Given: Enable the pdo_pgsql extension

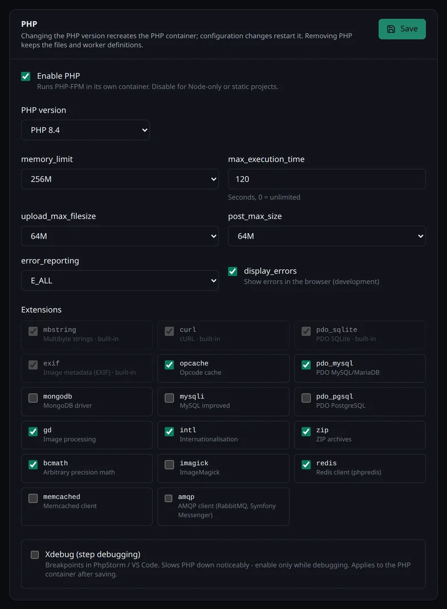Looking at the screenshot, I should [x=306, y=397].
